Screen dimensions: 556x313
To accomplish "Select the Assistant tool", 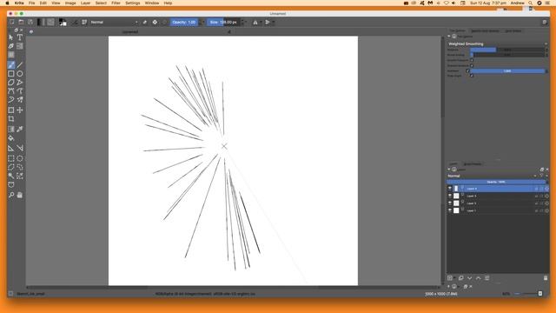I will (x=11, y=148).
